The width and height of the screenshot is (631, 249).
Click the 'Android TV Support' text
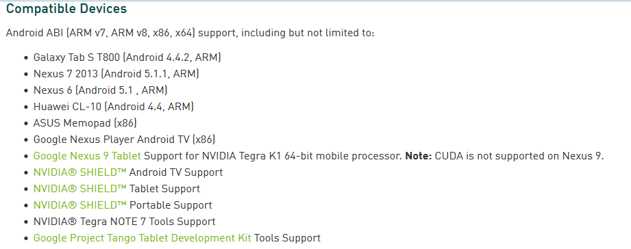tap(176, 172)
